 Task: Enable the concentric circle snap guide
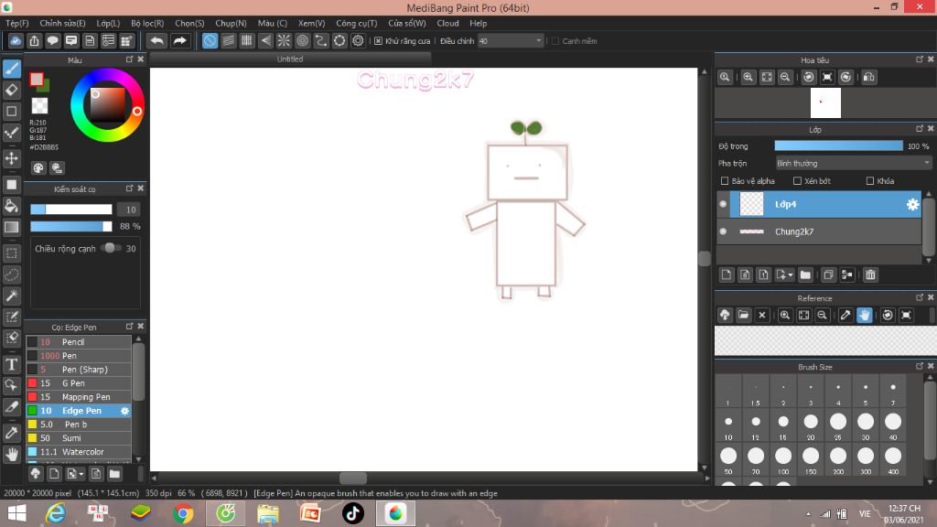302,40
